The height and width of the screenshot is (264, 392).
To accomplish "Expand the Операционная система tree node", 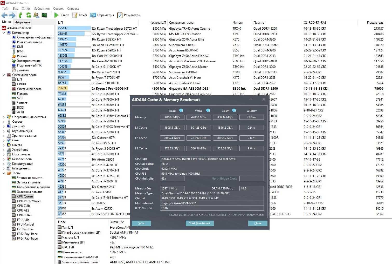I will click(x=4, y=117).
